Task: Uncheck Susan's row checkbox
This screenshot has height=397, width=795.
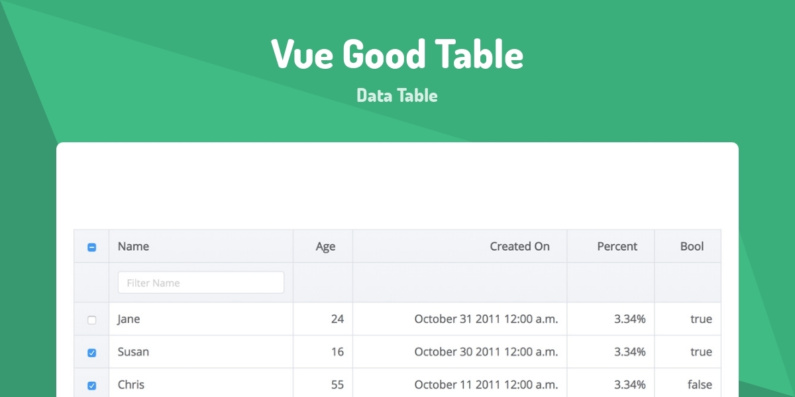Action: (91, 352)
